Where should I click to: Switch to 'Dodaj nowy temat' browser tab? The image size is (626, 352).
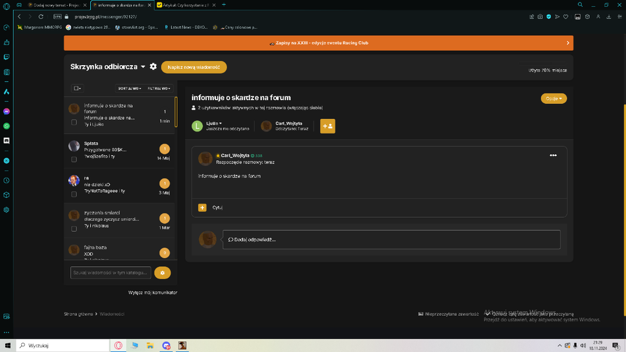point(56,5)
